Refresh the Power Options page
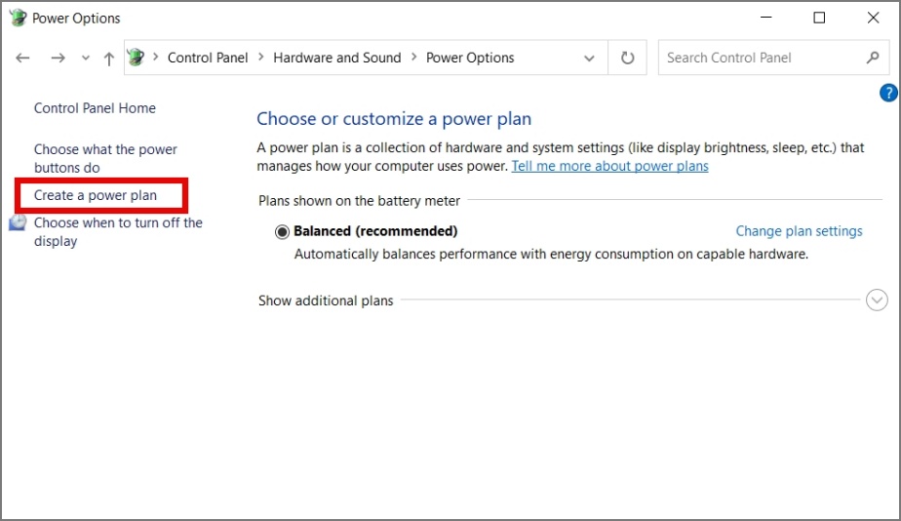901x521 pixels. pyautogui.click(x=628, y=58)
